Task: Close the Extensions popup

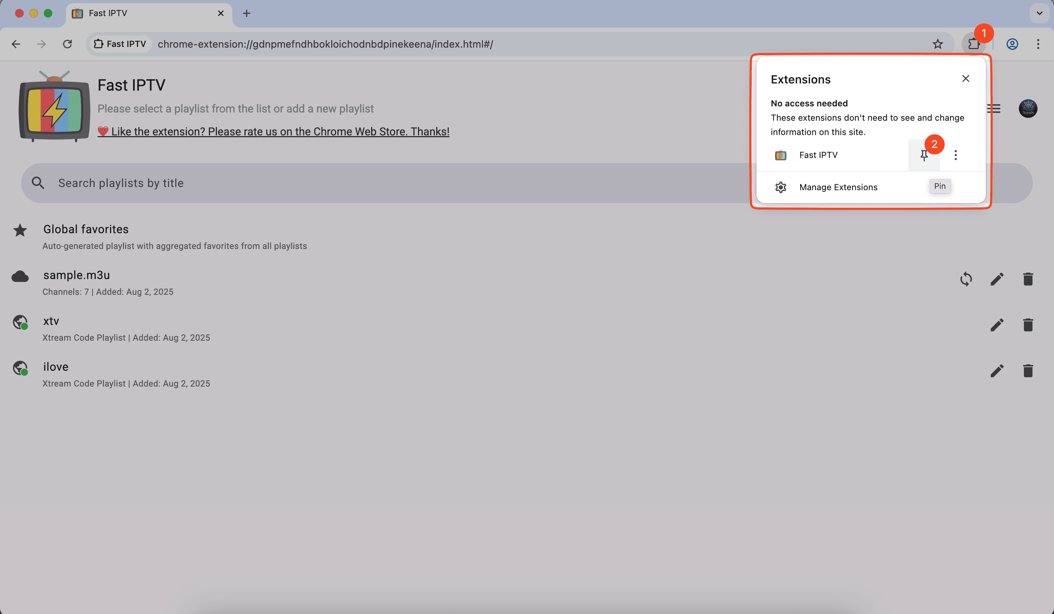Action: coord(965,78)
